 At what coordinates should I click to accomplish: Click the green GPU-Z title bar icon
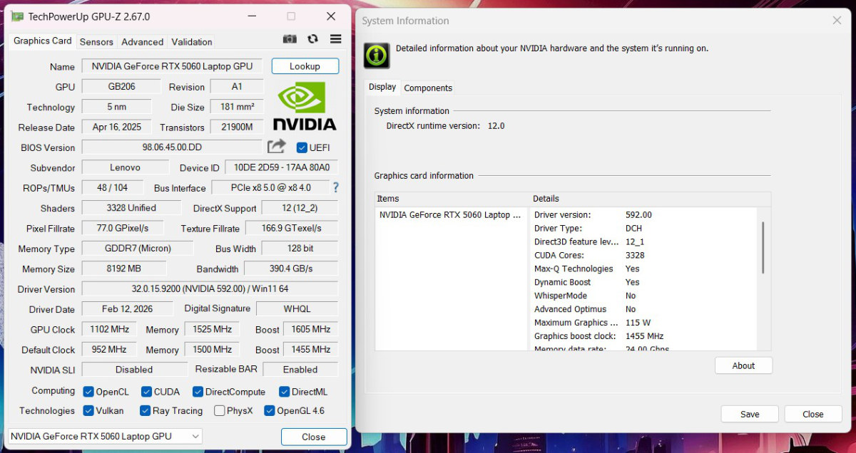click(x=16, y=16)
